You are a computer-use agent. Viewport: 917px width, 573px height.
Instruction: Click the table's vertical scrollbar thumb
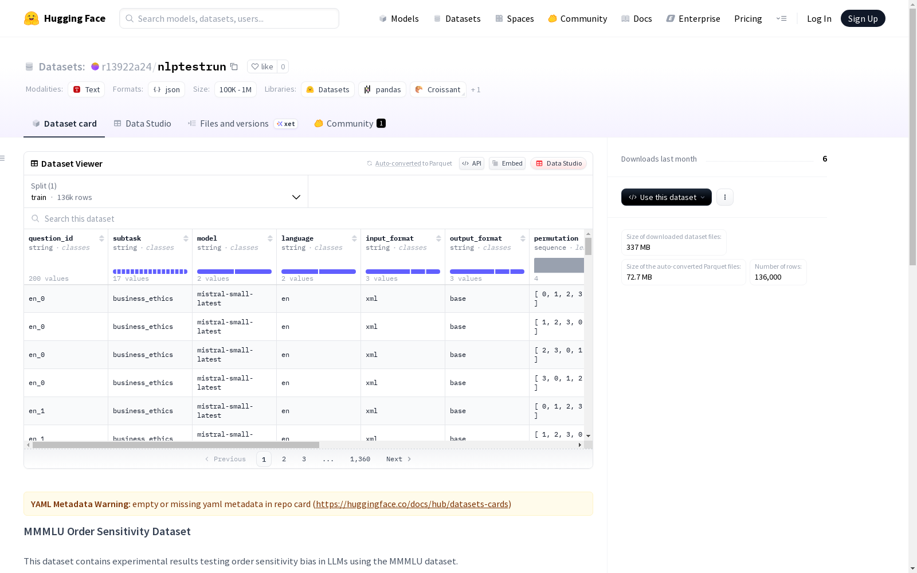point(588,246)
